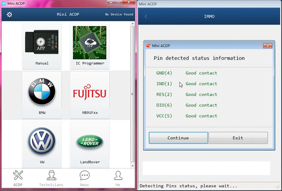Click the scrollbar down arrow in app list

coord(133,166)
